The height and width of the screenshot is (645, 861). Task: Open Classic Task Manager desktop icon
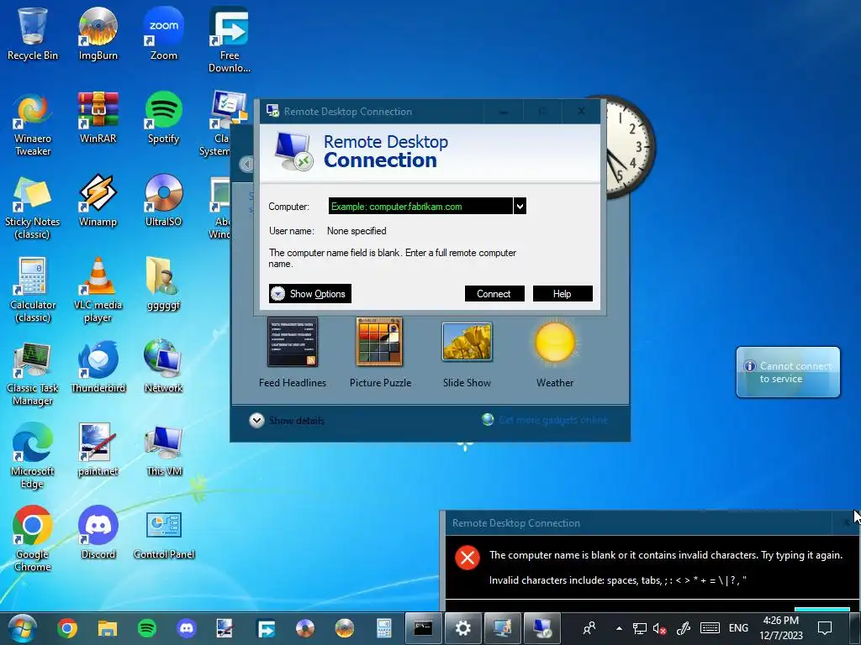[x=33, y=374]
